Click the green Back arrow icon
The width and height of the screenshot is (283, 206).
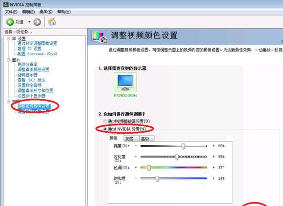[x=10, y=22]
